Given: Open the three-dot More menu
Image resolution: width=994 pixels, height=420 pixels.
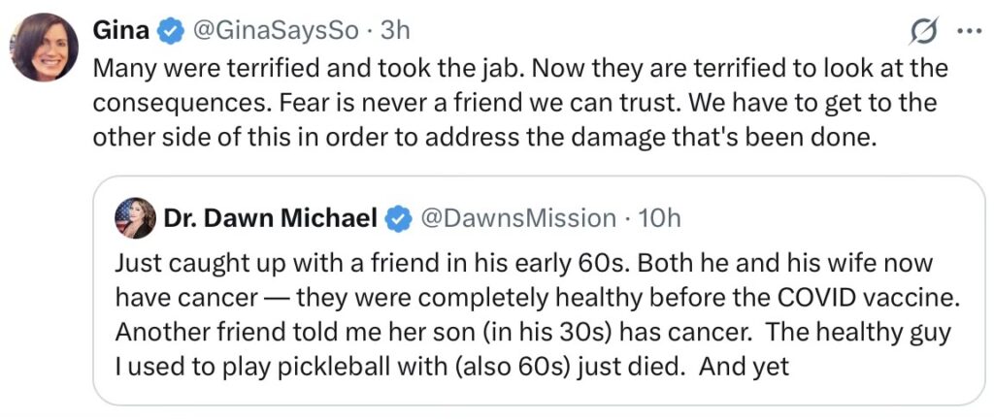Looking at the screenshot, I should (969, 31).
